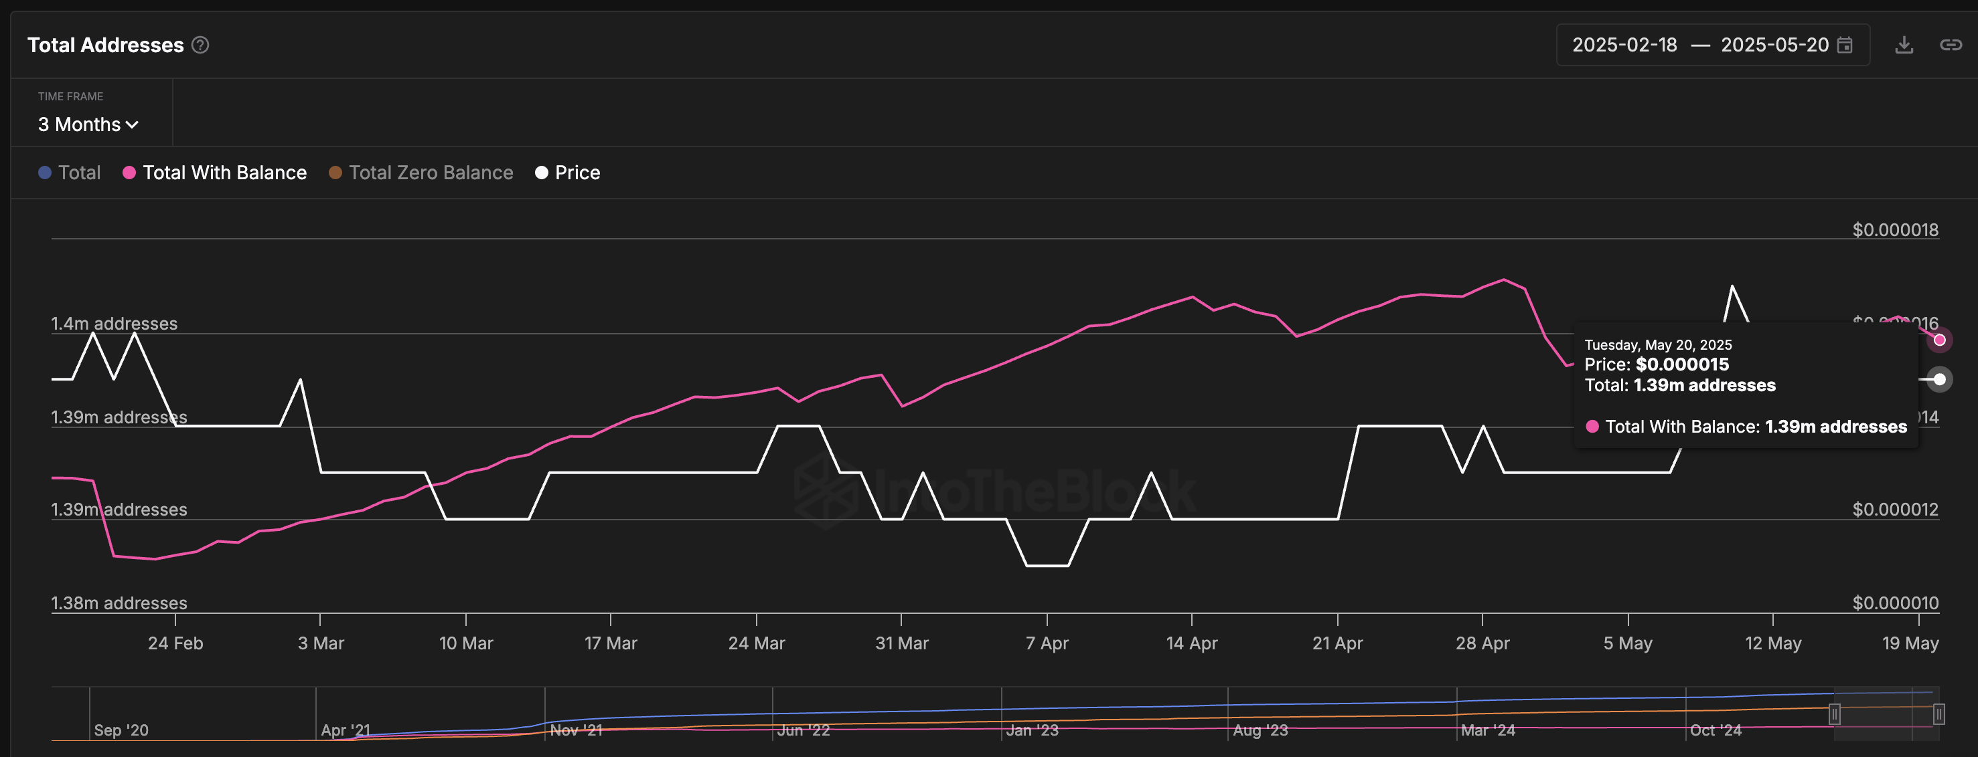1978x757 pixels.
Task: Click Nov '21 in the navigator timeline
Action: pos(576,730)
